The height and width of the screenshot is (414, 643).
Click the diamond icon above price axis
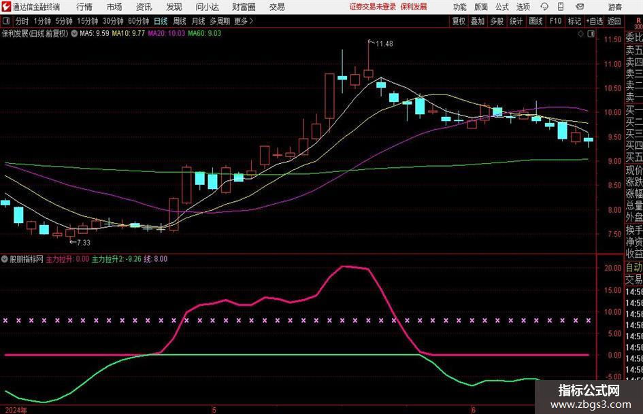click(580, 34)
